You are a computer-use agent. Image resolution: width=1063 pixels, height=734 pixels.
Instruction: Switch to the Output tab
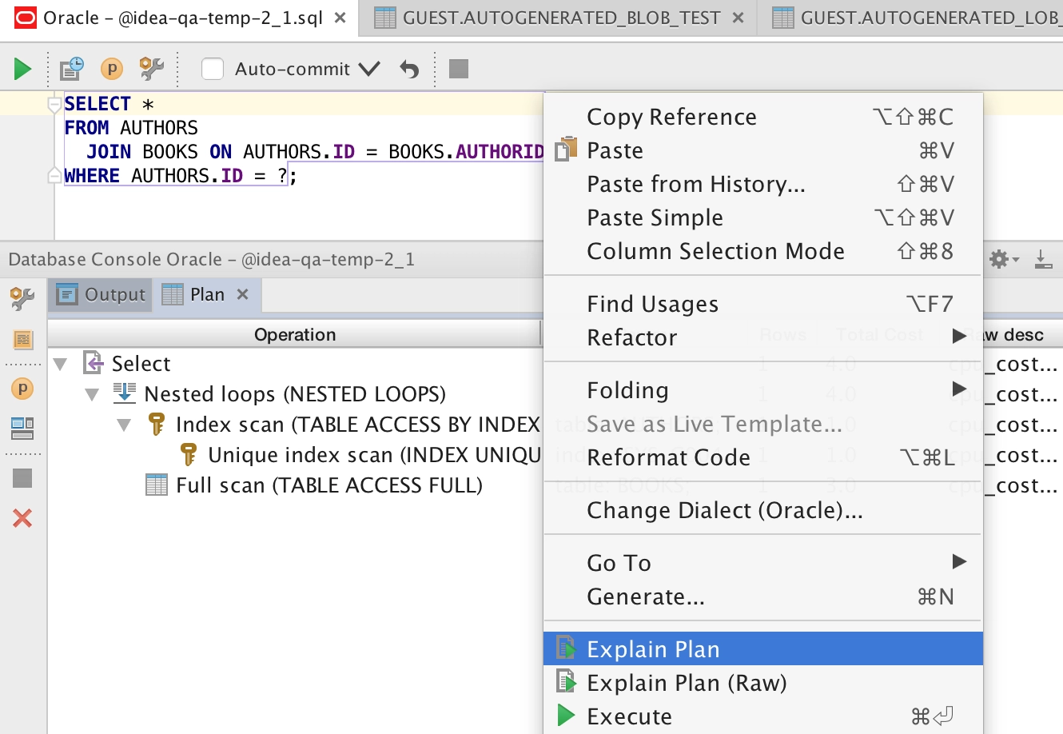tap(101, 294)
